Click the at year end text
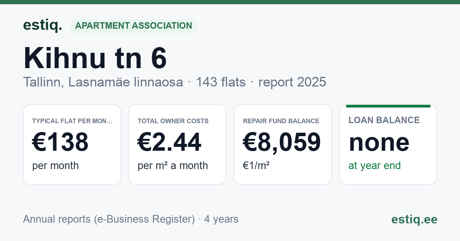Image resolution: width=460 pixels, height=241 pixels. click(x=375, y=166)
